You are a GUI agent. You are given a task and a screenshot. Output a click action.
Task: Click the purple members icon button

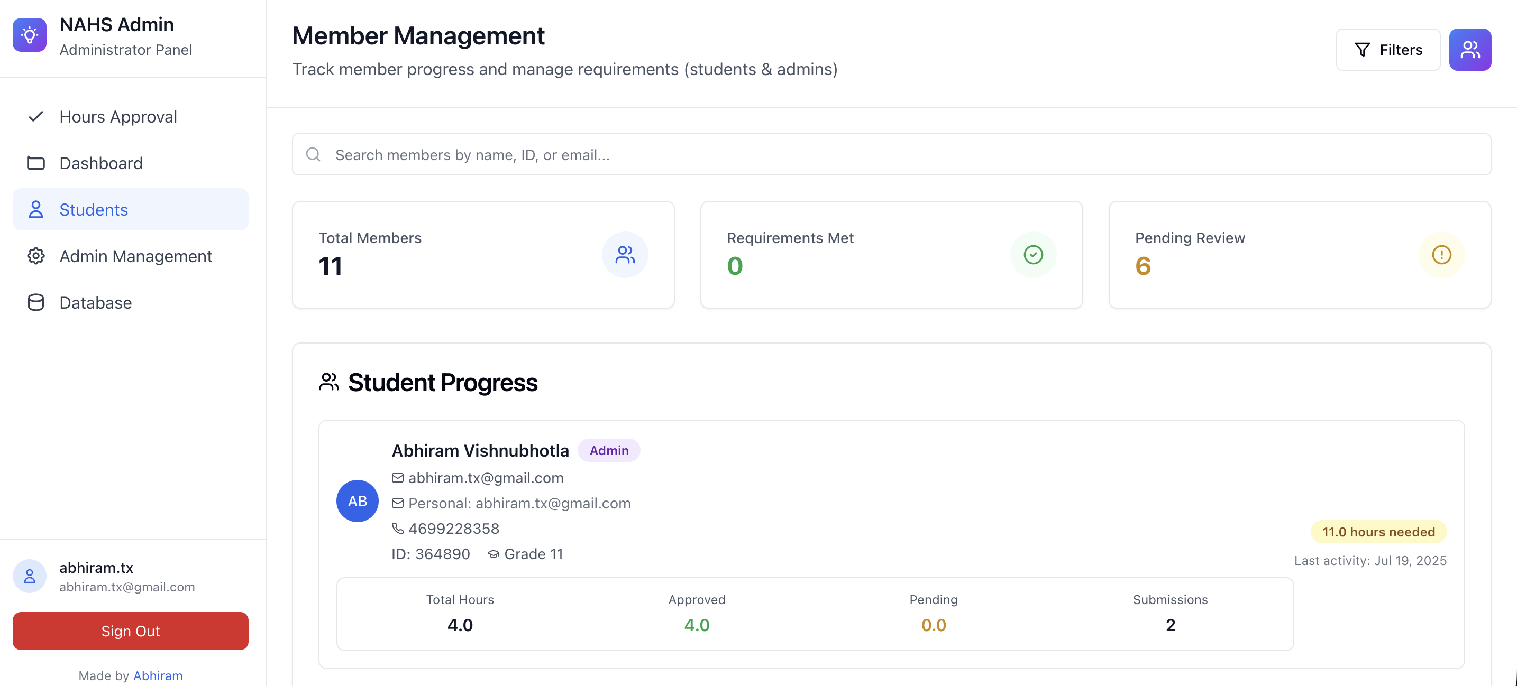[1469, 50]
